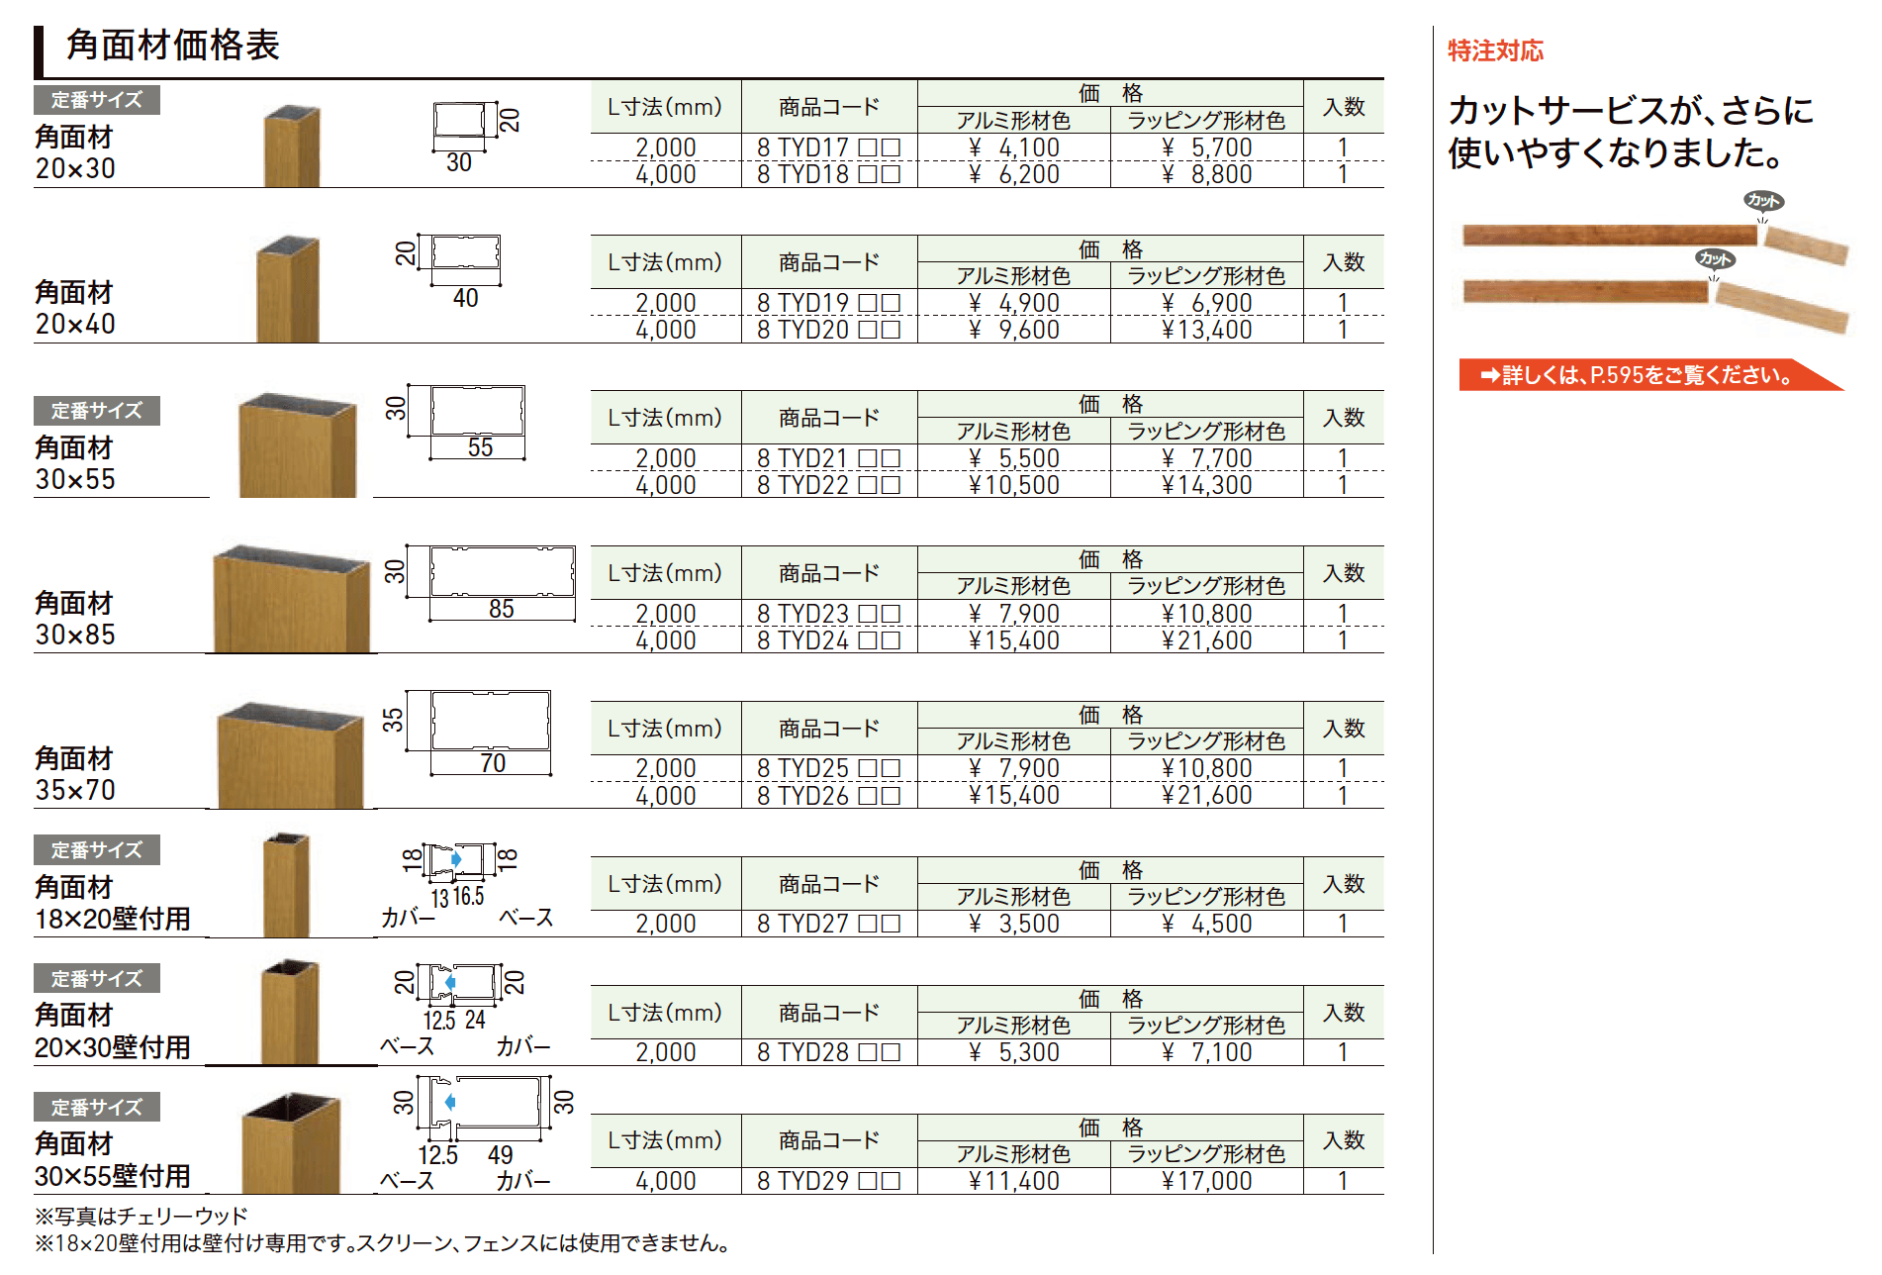Click the 20×30 cross-section diagram
The height and width of the screenshot is (1275, 1882).
click(476, 137)
